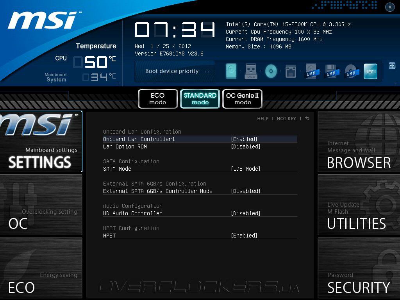Select the UEFI boot device icon
Screen dimensions: 400x300
pyautogui.click(x=370, y=71)
